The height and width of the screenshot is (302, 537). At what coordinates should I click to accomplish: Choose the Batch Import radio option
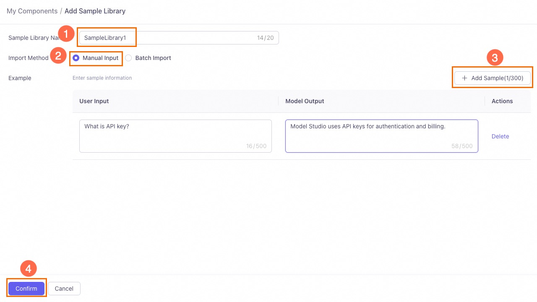pyautogui.click(x=129, y=58)
